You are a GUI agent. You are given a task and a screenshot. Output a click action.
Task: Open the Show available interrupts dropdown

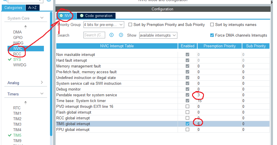point(158,35)
